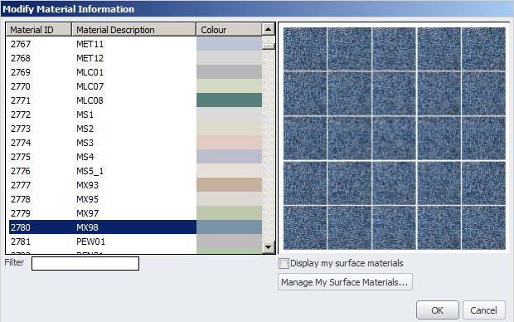The width and height of the screenshot is (514, 322).
Task: Select the MS5_1 colour swatch
Action: click(229, 171)
